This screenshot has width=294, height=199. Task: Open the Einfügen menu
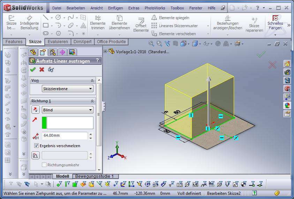pyautogui.click(x=115, y=8)
